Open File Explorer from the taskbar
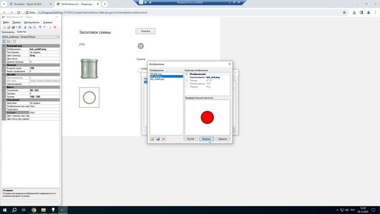 click(43, 210)
